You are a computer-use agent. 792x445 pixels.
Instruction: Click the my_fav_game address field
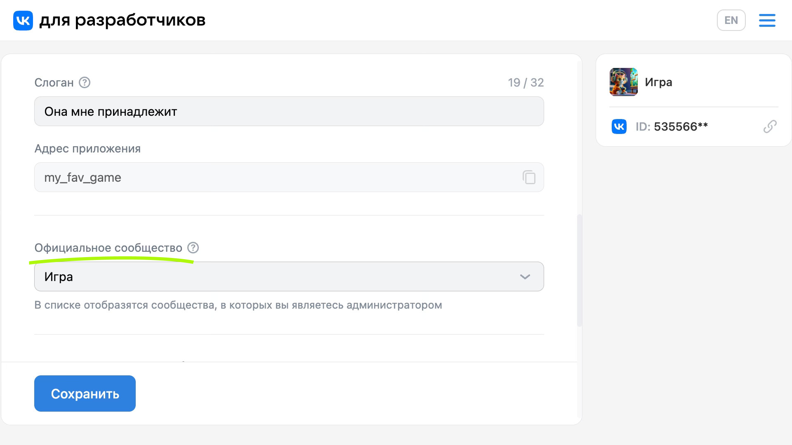289,177
